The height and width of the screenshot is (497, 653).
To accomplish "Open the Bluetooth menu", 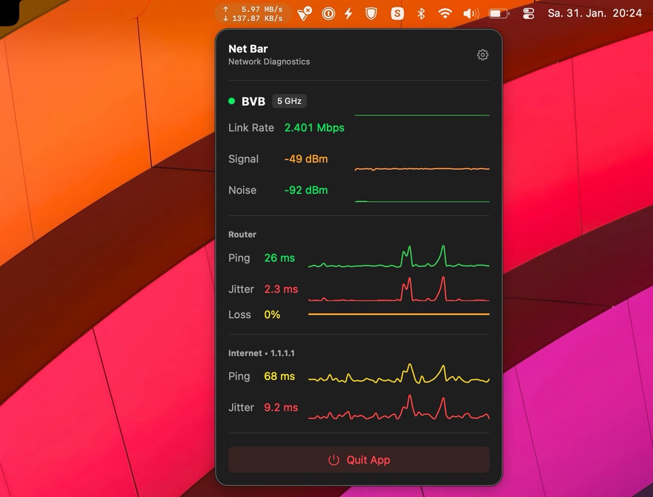I will [421, 14].
